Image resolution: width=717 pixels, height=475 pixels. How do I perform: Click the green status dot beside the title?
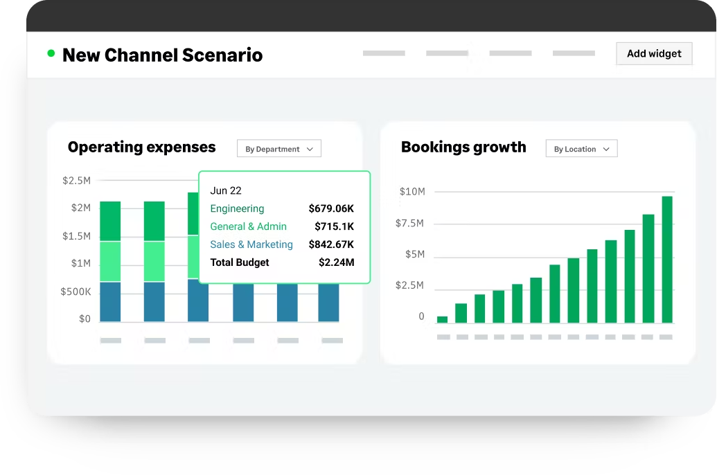click(x=51, y=53)
